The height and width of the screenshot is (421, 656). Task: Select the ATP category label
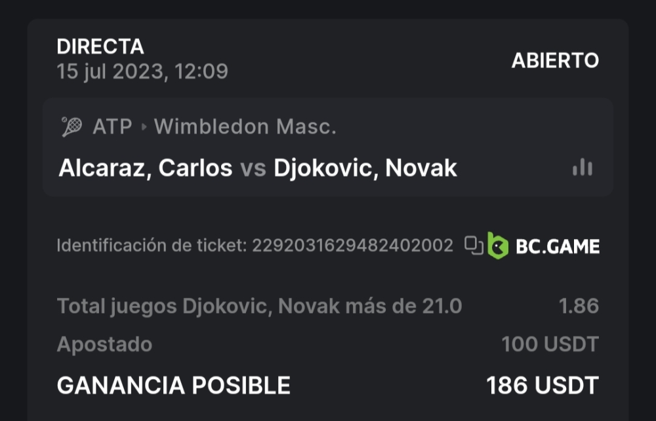[112, 127]
